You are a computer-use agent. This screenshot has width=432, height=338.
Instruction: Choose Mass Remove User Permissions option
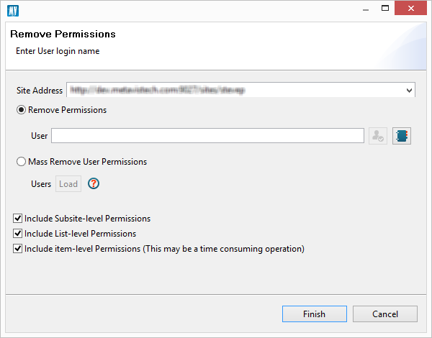pyautogui.click(x=21, y=162)
